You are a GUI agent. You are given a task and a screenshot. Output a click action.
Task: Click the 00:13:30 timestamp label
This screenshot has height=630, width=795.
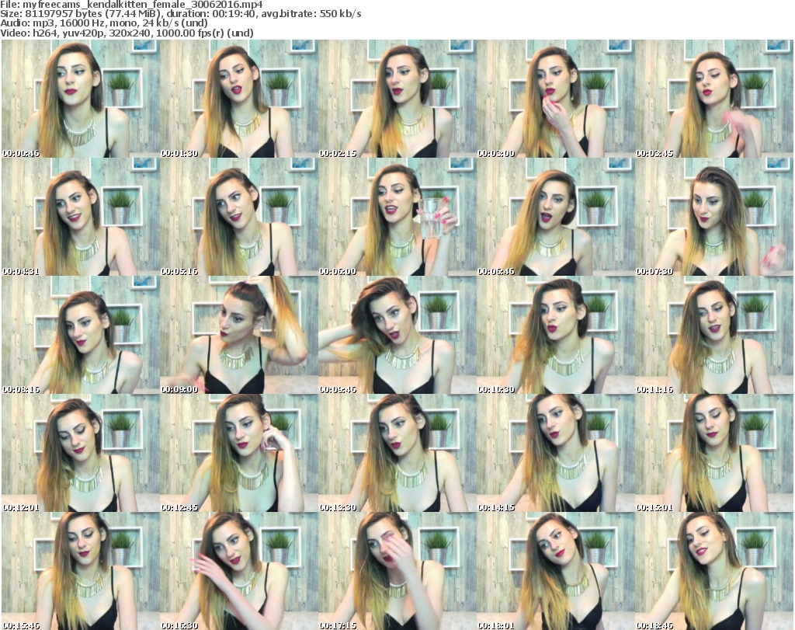338,507
